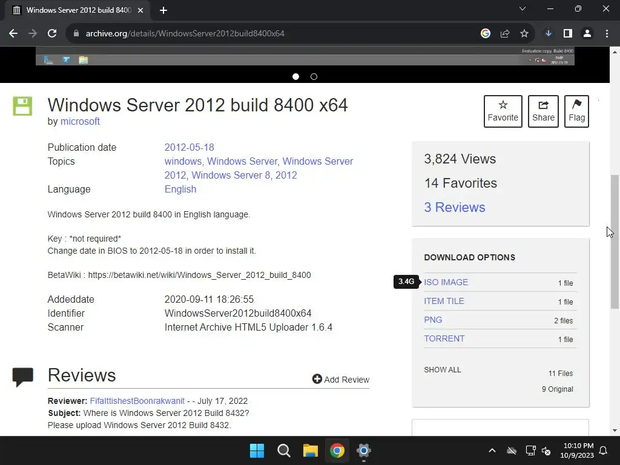Image resolution: width=620 pixels, height=465 pixels.
Task: Click the Reviews speech bubble icon
Action: tap(23, 377)
